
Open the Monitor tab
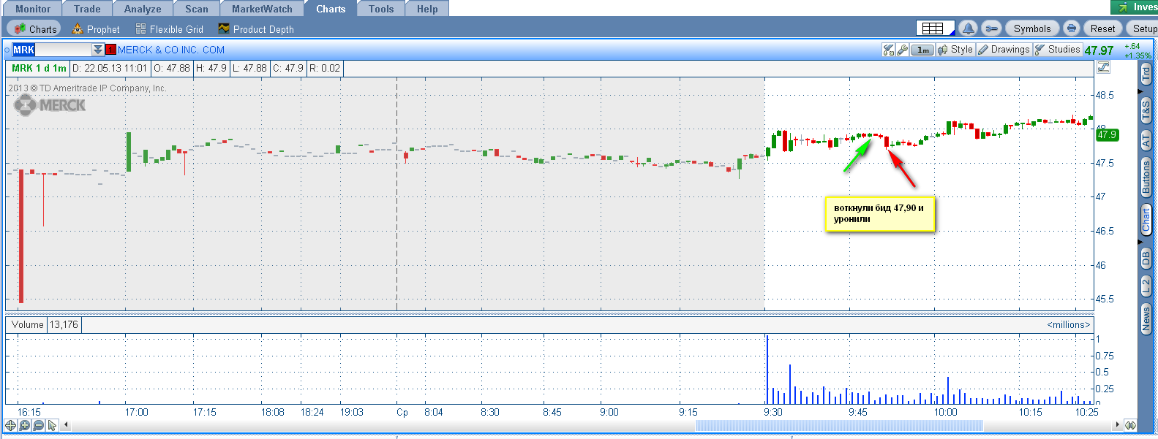[33, 9]
